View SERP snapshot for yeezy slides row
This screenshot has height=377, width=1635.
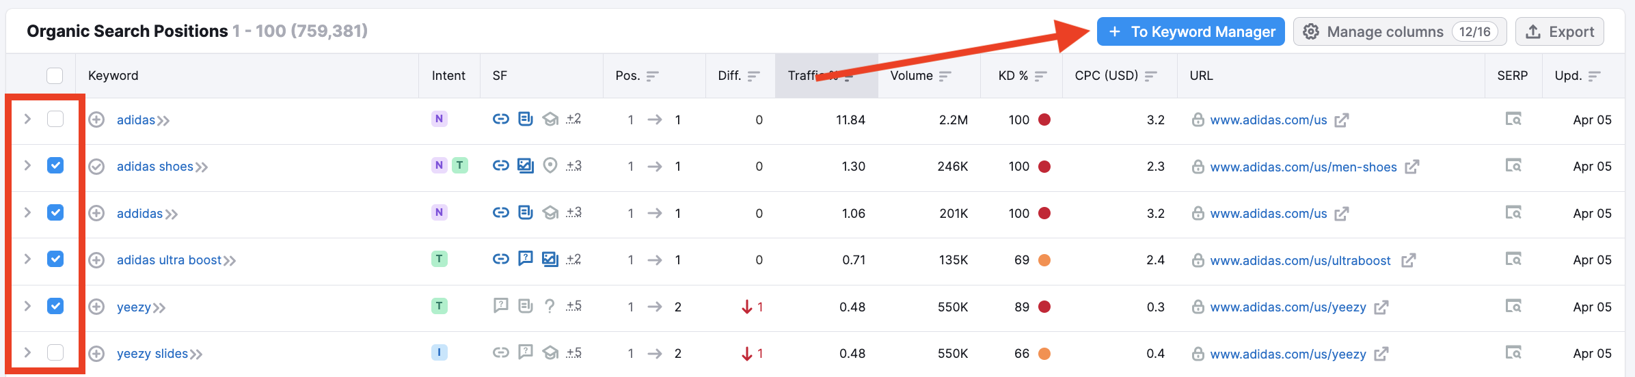(x=1513, y=353)
